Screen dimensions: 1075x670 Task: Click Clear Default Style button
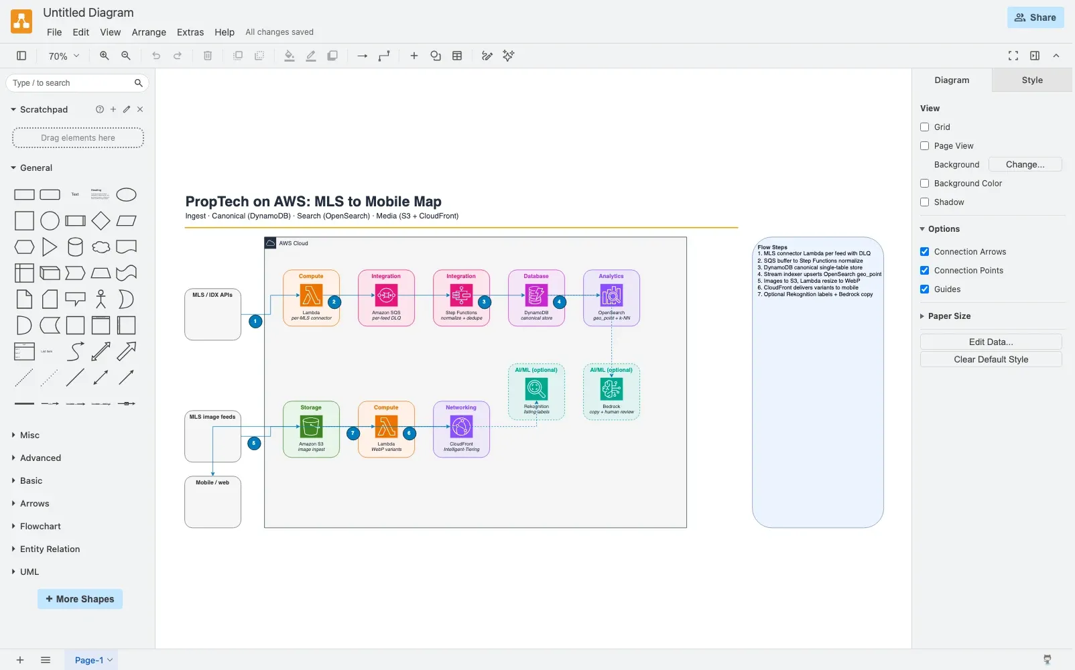pyautogui.click(x=991, y=360)
